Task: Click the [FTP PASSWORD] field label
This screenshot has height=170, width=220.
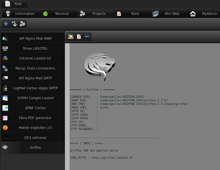Action: 82,129
